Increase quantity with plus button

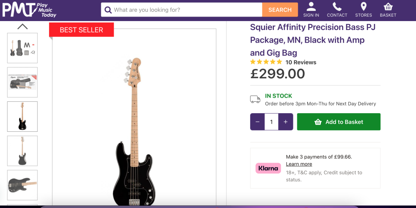[286, 122]
